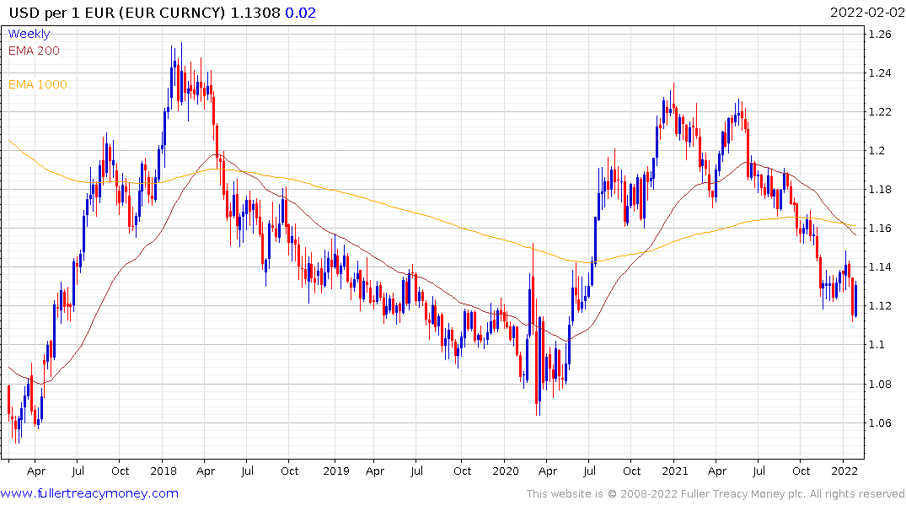Viewport: 906px width, 506px height.
Task: Select the 'EMA 200' legend label
Action: (34, 51)
